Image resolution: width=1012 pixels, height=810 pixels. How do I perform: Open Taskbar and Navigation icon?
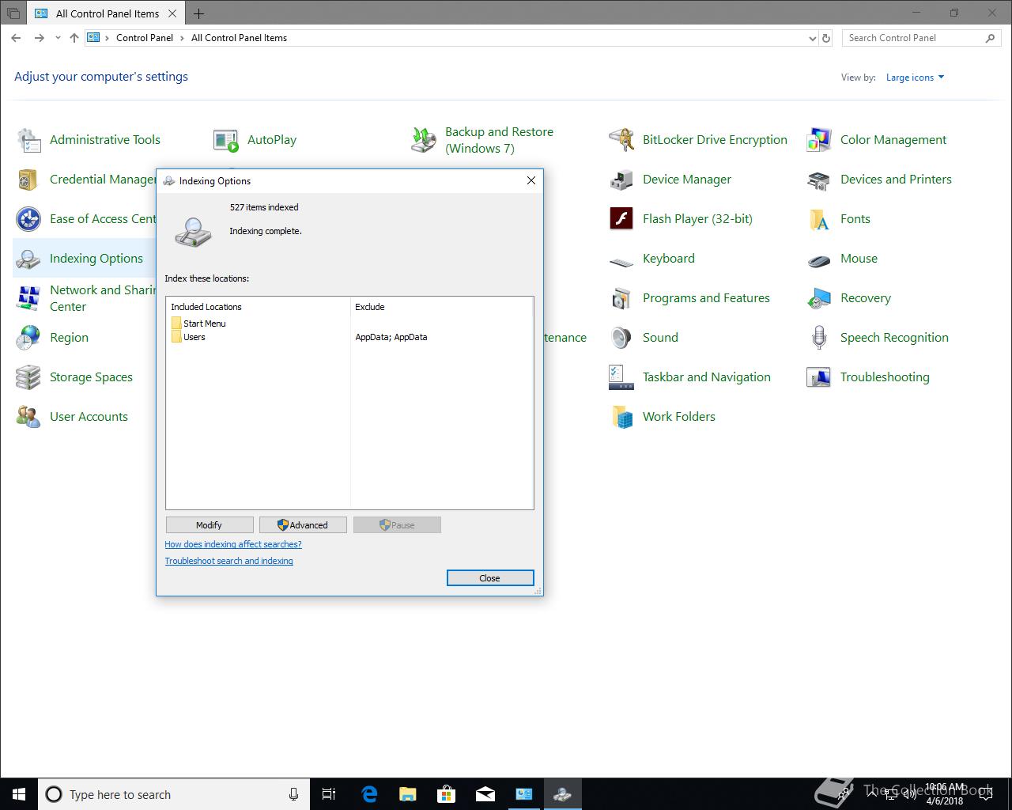pos(621,377)
